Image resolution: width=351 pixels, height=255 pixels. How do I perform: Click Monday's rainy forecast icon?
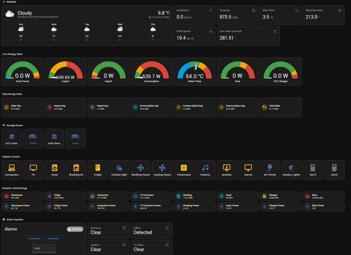(54, 29)
